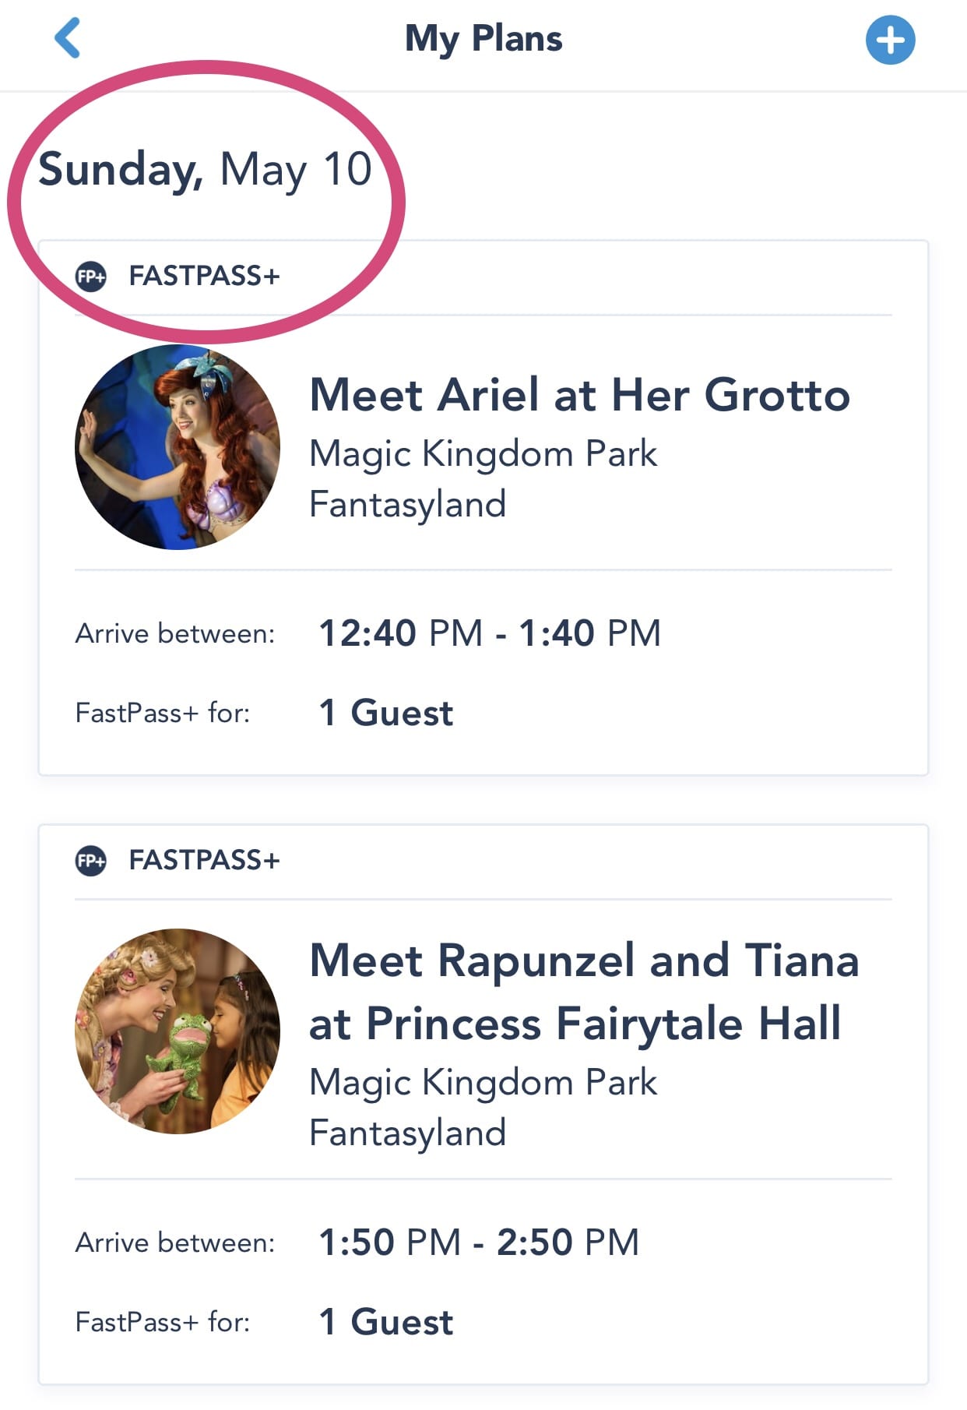This screenshot has height=1410, width=967.
Task: Tap Fantasyland under Rapunzel and Tiana
Action: pyautogui.click(x=407, y=1133)
